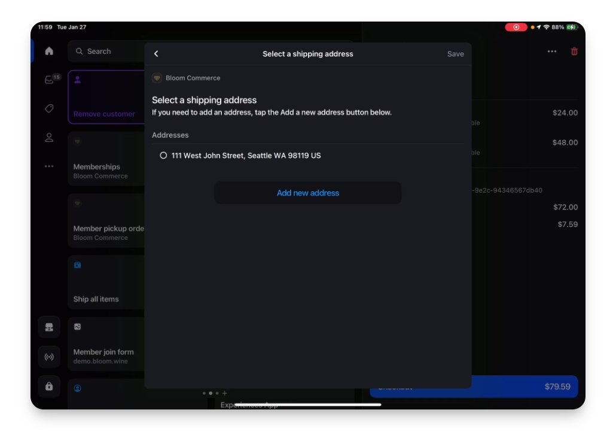Viewport: 616px width, 431px height.
Task: Select the 111 West John Street address radio
Action: click(163, 155)
